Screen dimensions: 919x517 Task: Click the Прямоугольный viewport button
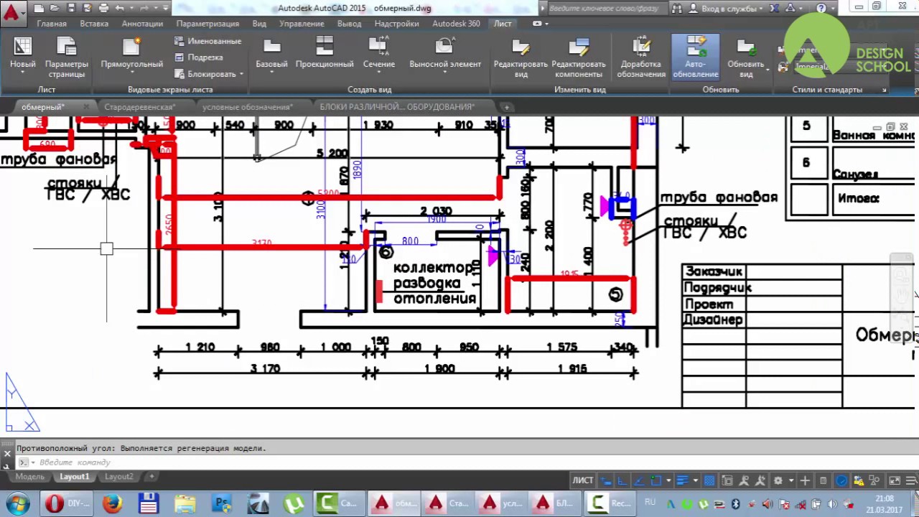[x=132, y=55]
